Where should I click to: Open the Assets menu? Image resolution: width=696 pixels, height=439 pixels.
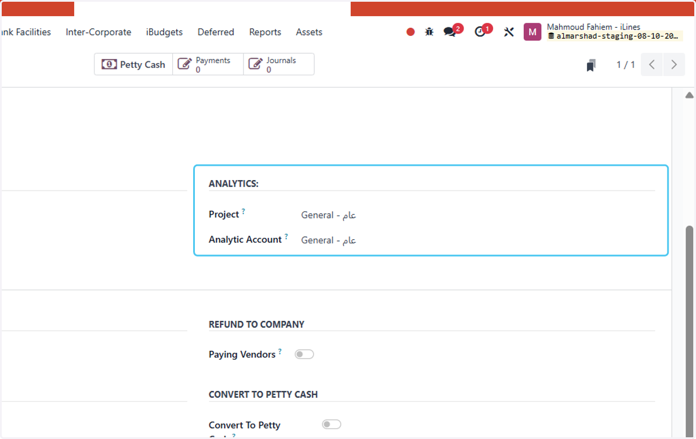(309, 32)
